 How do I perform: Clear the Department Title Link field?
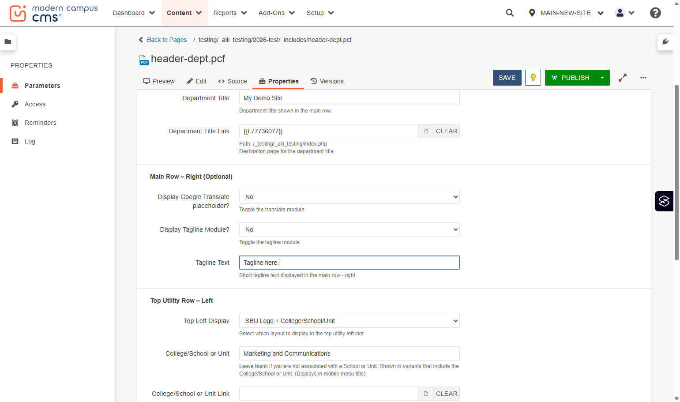tap(447, 131)
